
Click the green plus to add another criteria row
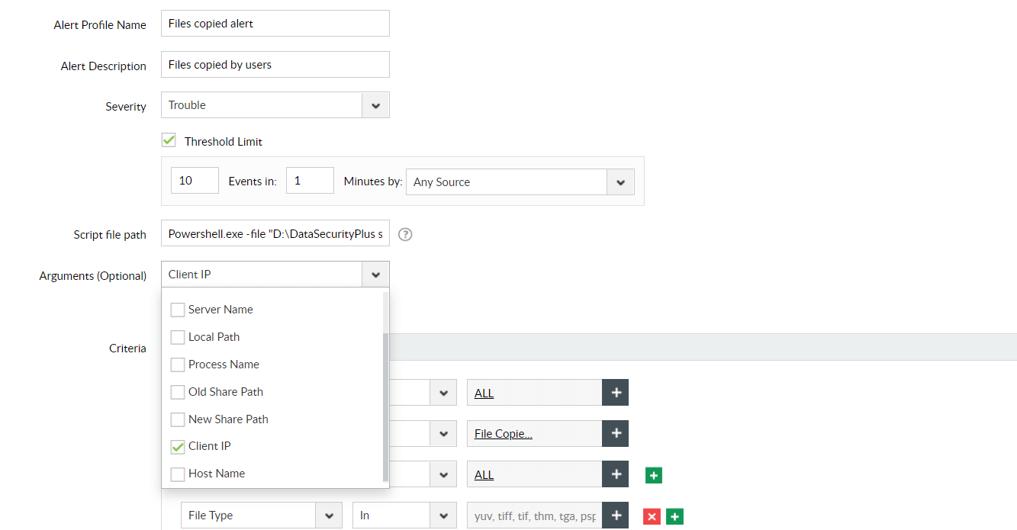(653, 474)
